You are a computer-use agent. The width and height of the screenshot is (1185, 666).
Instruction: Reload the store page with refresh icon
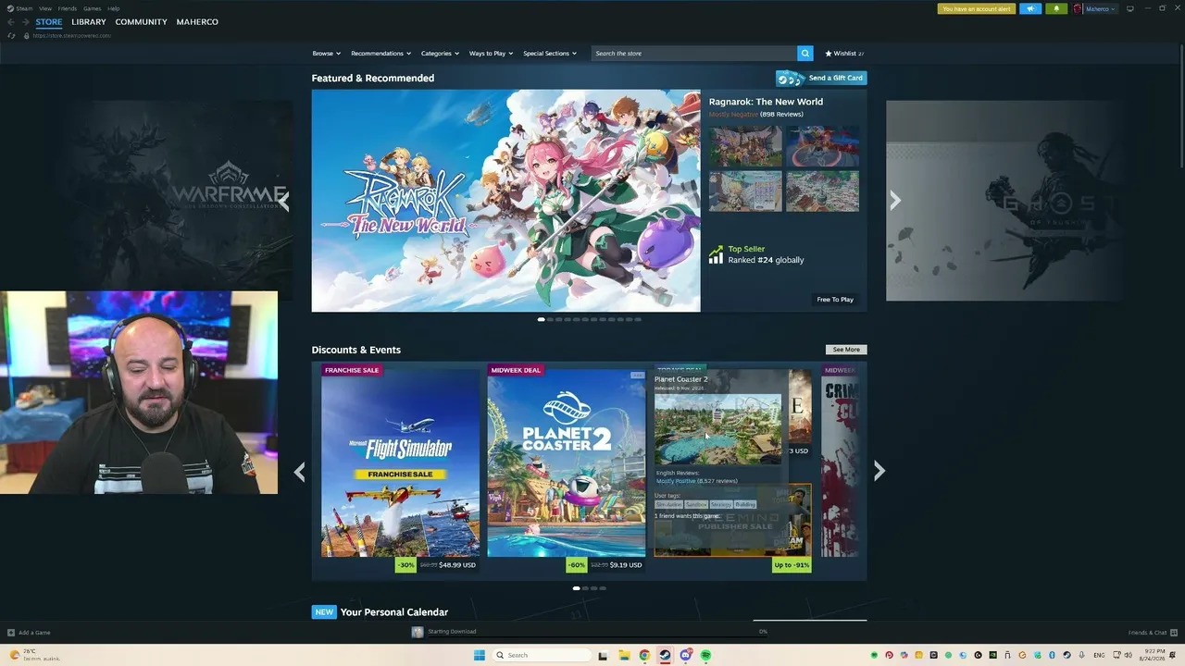[x=11, y=35]
